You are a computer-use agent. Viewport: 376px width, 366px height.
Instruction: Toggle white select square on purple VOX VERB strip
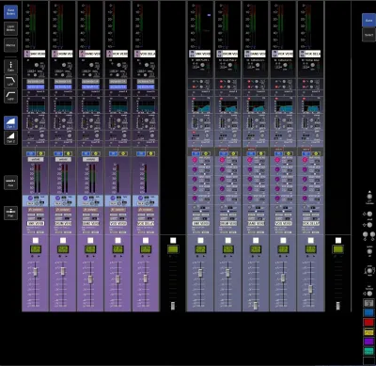[x=117, y=241]
